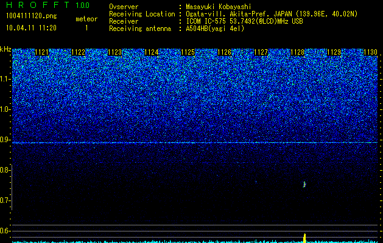383x243 pixels.
Task: Click the 0.8 kHz axis label
Action: (5, 170)
